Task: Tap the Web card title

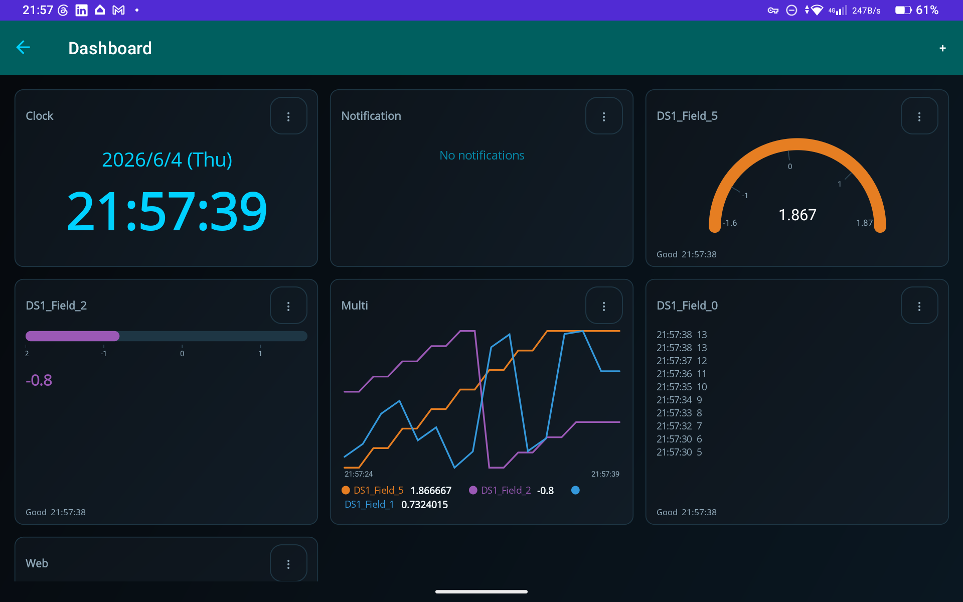Action: click(37, 563)
